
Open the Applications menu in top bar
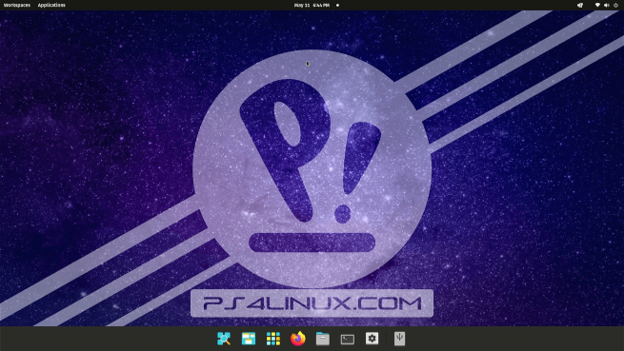[51, 5]
